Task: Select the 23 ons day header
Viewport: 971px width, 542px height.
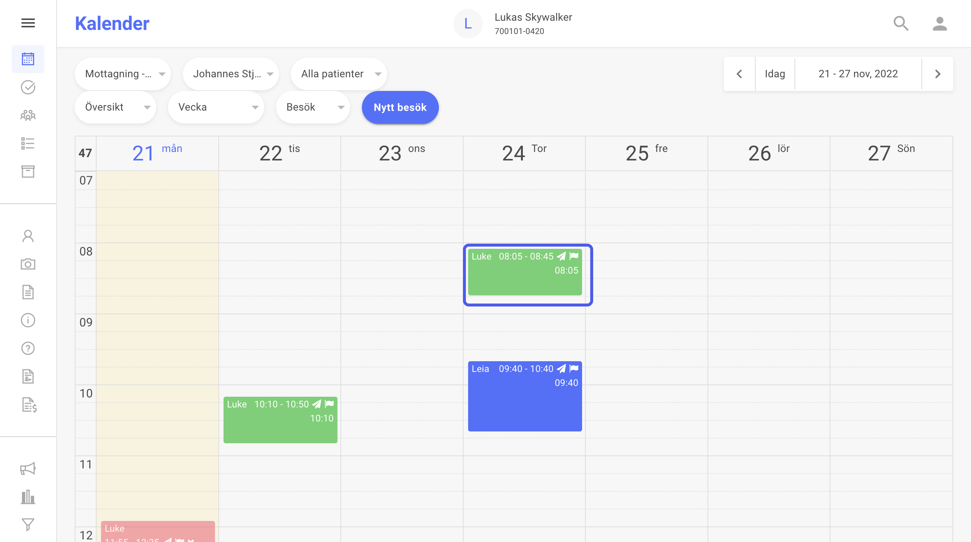Action: [x=402, y=153]
